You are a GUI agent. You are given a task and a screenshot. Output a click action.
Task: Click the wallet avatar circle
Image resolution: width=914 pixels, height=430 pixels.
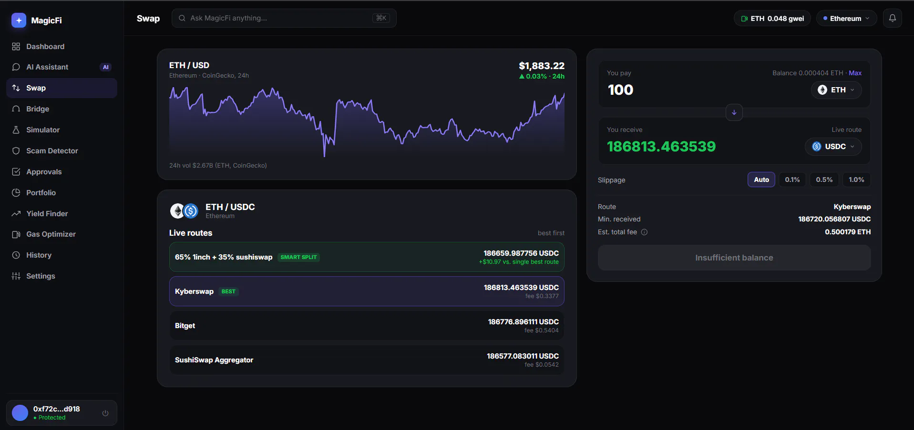20,413
